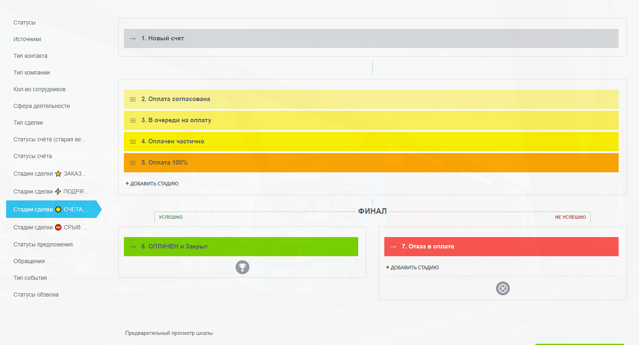Open Статусы обзвона in the sidebar
Image resolution: width=639 pixels, height=345 pixels.
click(x=36, y=294)
